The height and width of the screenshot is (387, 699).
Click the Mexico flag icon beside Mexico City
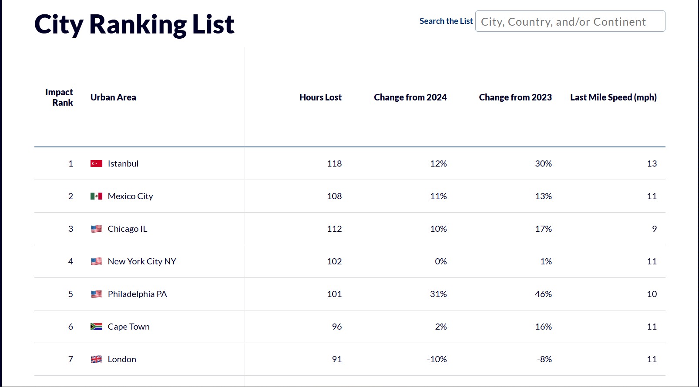coord(96,196)
